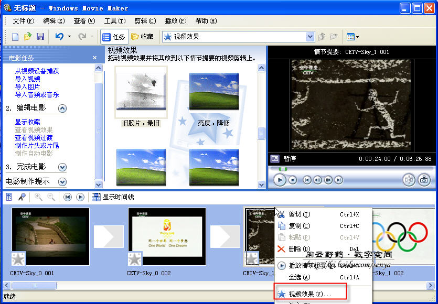Click the Open Project folder icon
Screen dimensions: 438x304
(28, 37)
